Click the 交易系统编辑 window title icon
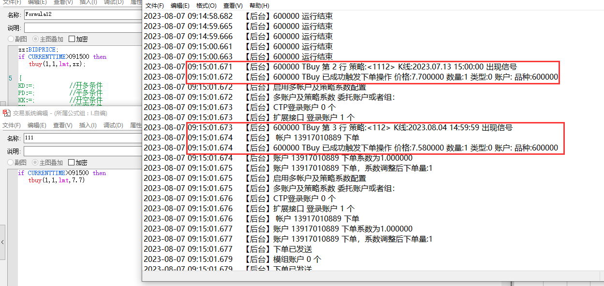This screenshot has width=604, height=286. click(6, 113)
